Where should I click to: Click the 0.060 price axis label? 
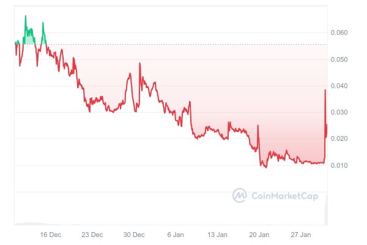(x=338, y=32)
